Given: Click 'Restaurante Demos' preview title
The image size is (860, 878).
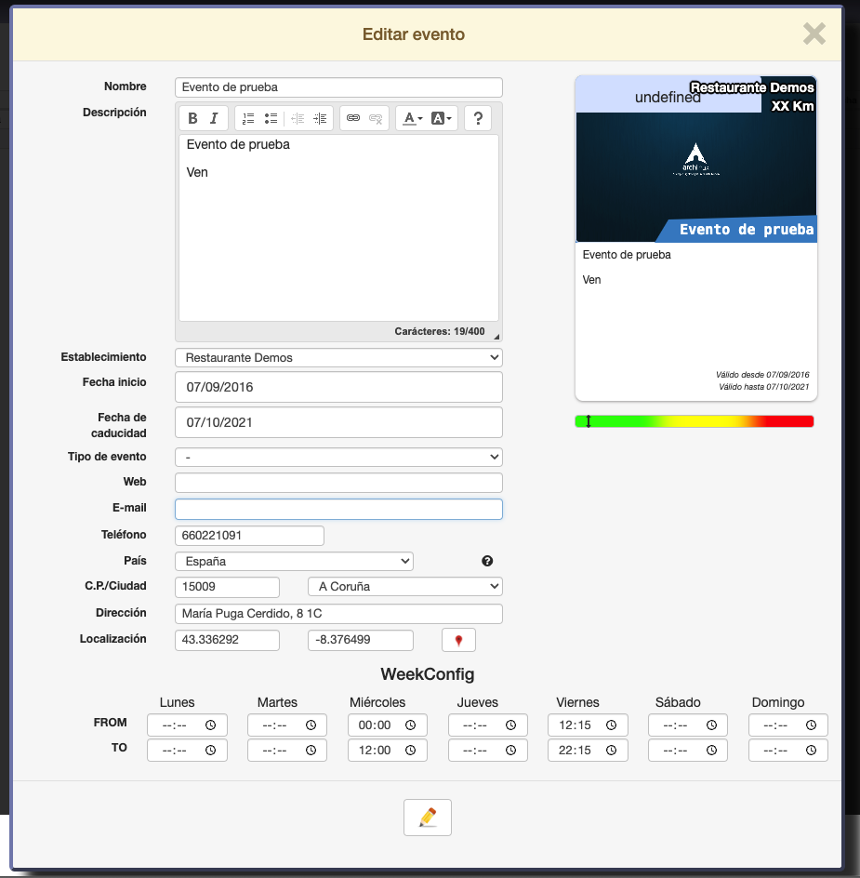Looking at the screenshot, I should click(752, 87).
